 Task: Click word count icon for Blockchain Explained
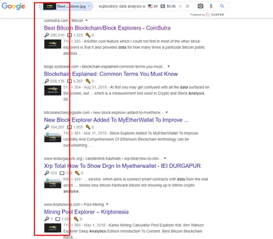coord(69,81)
